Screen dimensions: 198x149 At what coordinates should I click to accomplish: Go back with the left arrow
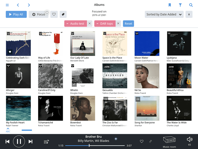click(x=18, y=5)
